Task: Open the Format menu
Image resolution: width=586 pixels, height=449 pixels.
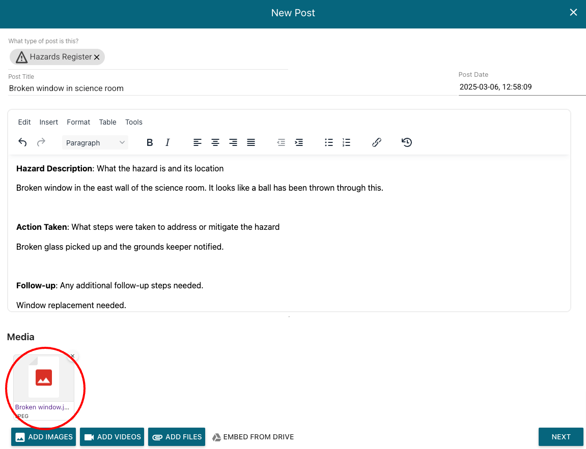Action: [78, 122]
